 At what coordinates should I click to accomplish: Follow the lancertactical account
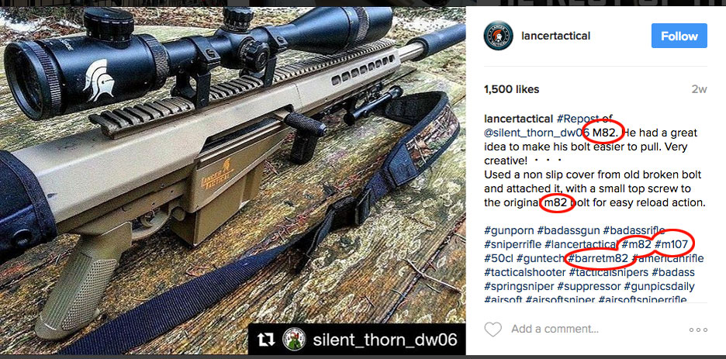coord(679,36)
